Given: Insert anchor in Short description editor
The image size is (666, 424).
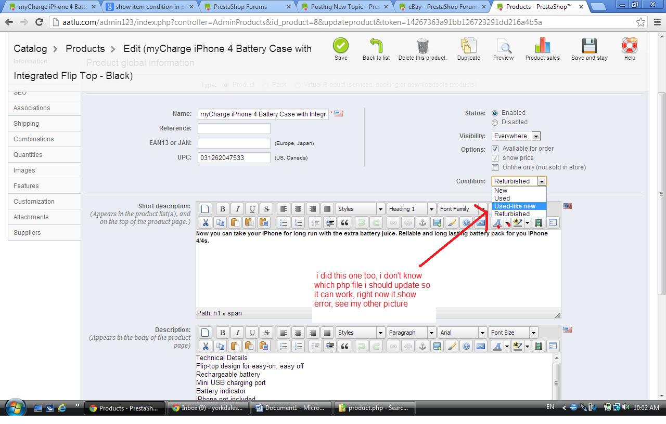Looking at the screenshot, I should [x=422, y=222].
